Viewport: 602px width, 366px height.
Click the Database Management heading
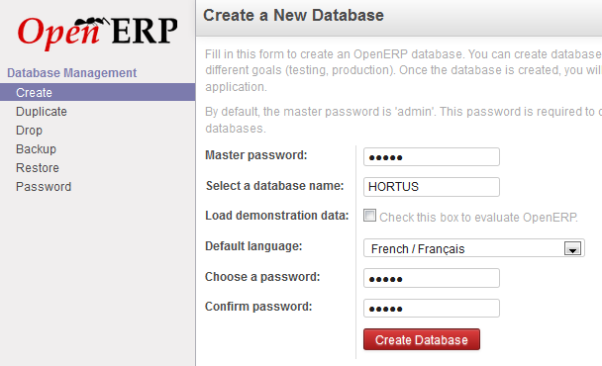[x=72, y=73]
